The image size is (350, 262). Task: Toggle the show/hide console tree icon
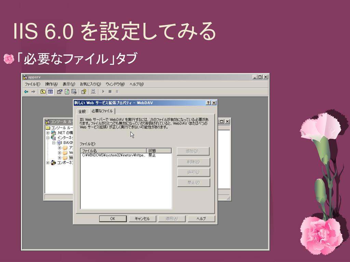pos(50,91)
